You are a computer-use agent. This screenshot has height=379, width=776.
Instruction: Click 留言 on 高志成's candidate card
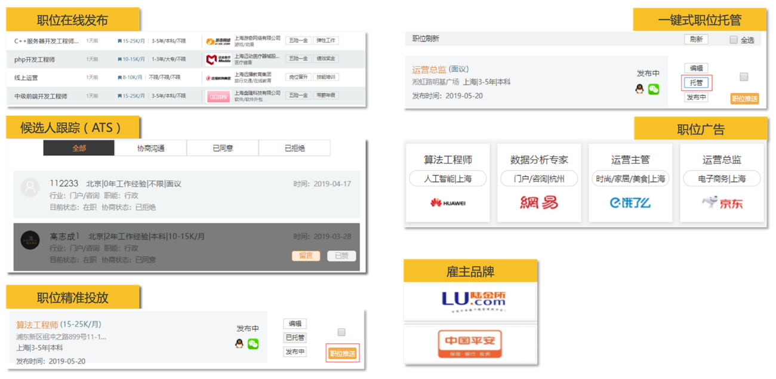pos(306,255)
